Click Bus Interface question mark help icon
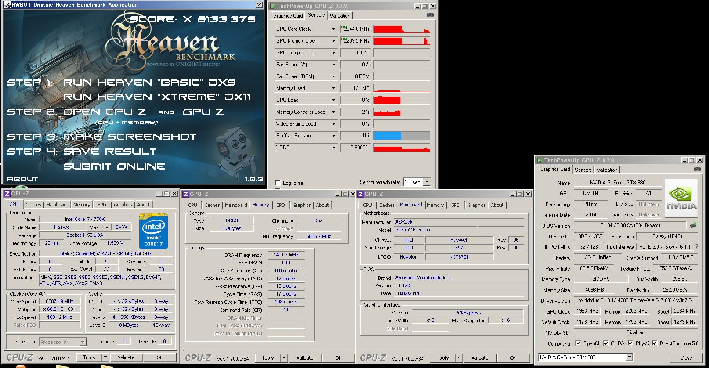Image resolution: width=709 pixels, height=368 pixels. (x=696, y=247)
